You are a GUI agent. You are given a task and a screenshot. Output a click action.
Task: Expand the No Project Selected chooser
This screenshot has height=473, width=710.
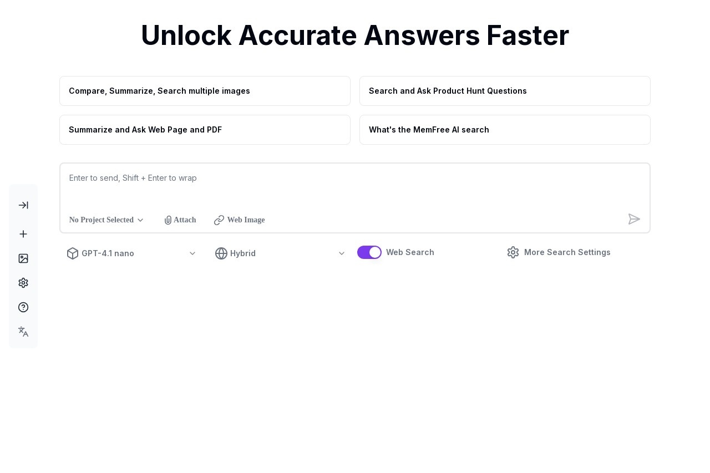(x=106, y=220)
